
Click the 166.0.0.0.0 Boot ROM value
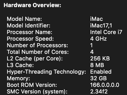pos(105,85)
